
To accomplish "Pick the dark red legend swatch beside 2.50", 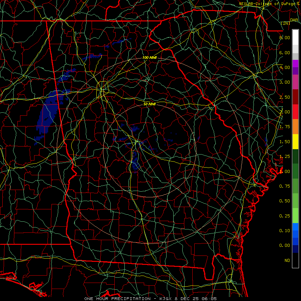I will coord(295,97).
